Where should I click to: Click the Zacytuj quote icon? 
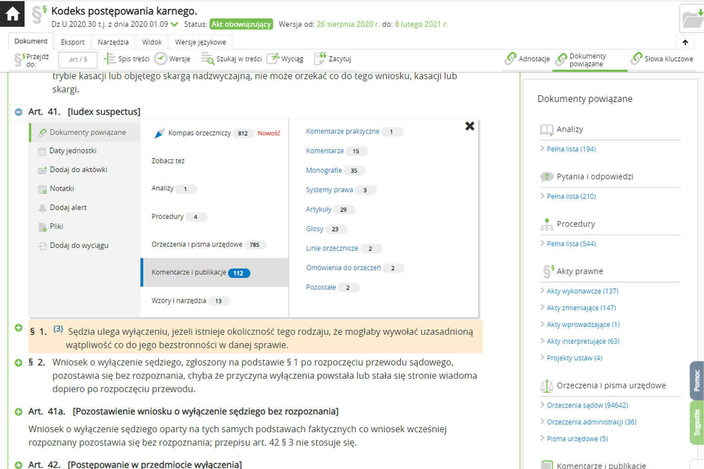coord(320,59)
